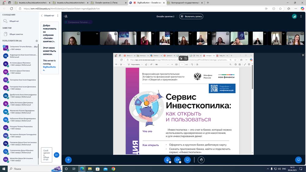Mute the microphone in the bottom toolbar
306x172 pixels.
(x=167, y=160)
